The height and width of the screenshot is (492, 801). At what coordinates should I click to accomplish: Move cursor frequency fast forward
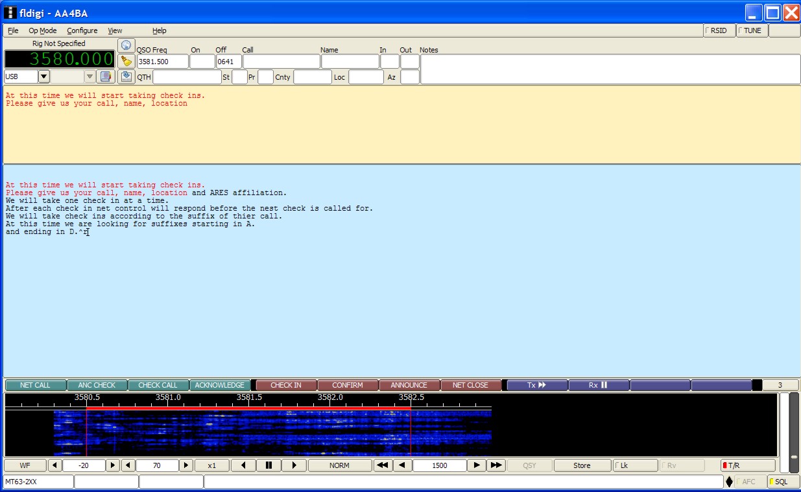pyautogui.click(x=496, y=465)
